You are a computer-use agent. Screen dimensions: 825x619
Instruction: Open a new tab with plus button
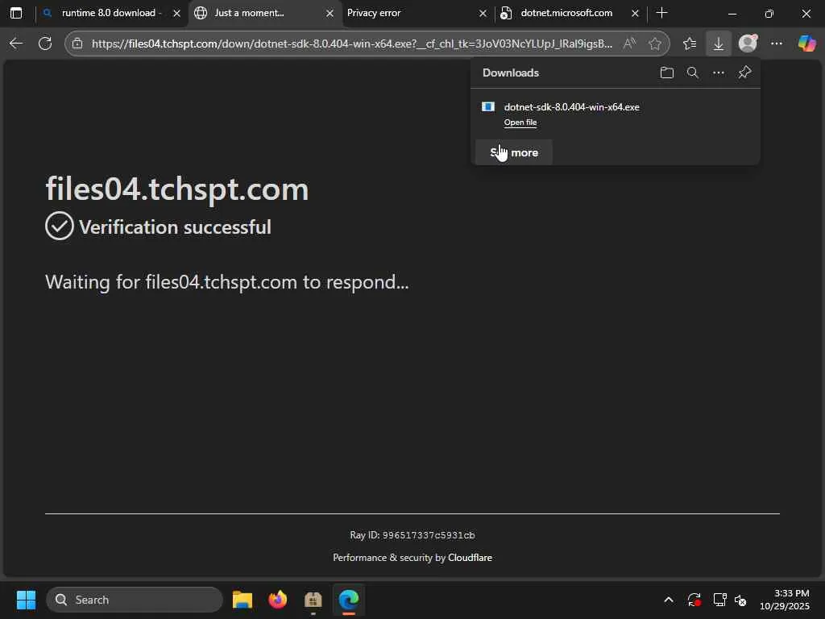[662, 13]
